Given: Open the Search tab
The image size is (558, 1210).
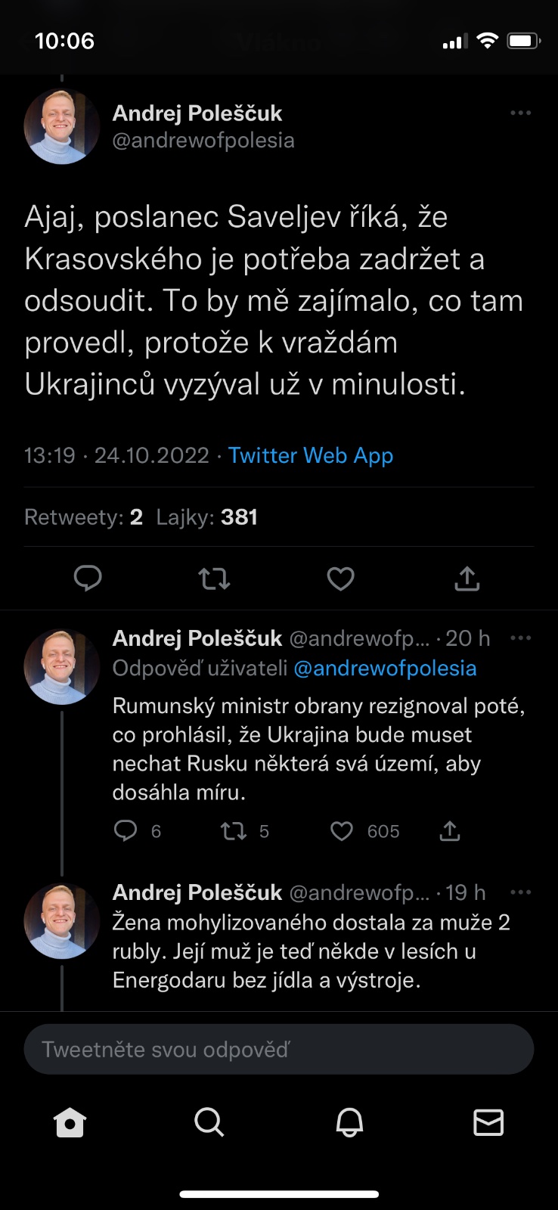Looking at the screenshot, I should click(209, 1122).
